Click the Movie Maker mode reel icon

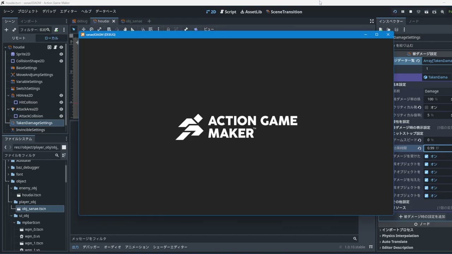coord(442,12)
